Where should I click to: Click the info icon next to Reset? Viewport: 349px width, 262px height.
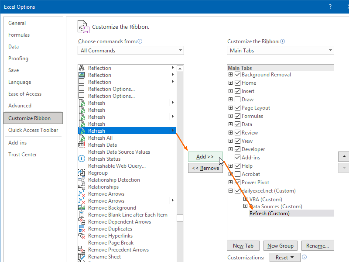click(304, 257)
